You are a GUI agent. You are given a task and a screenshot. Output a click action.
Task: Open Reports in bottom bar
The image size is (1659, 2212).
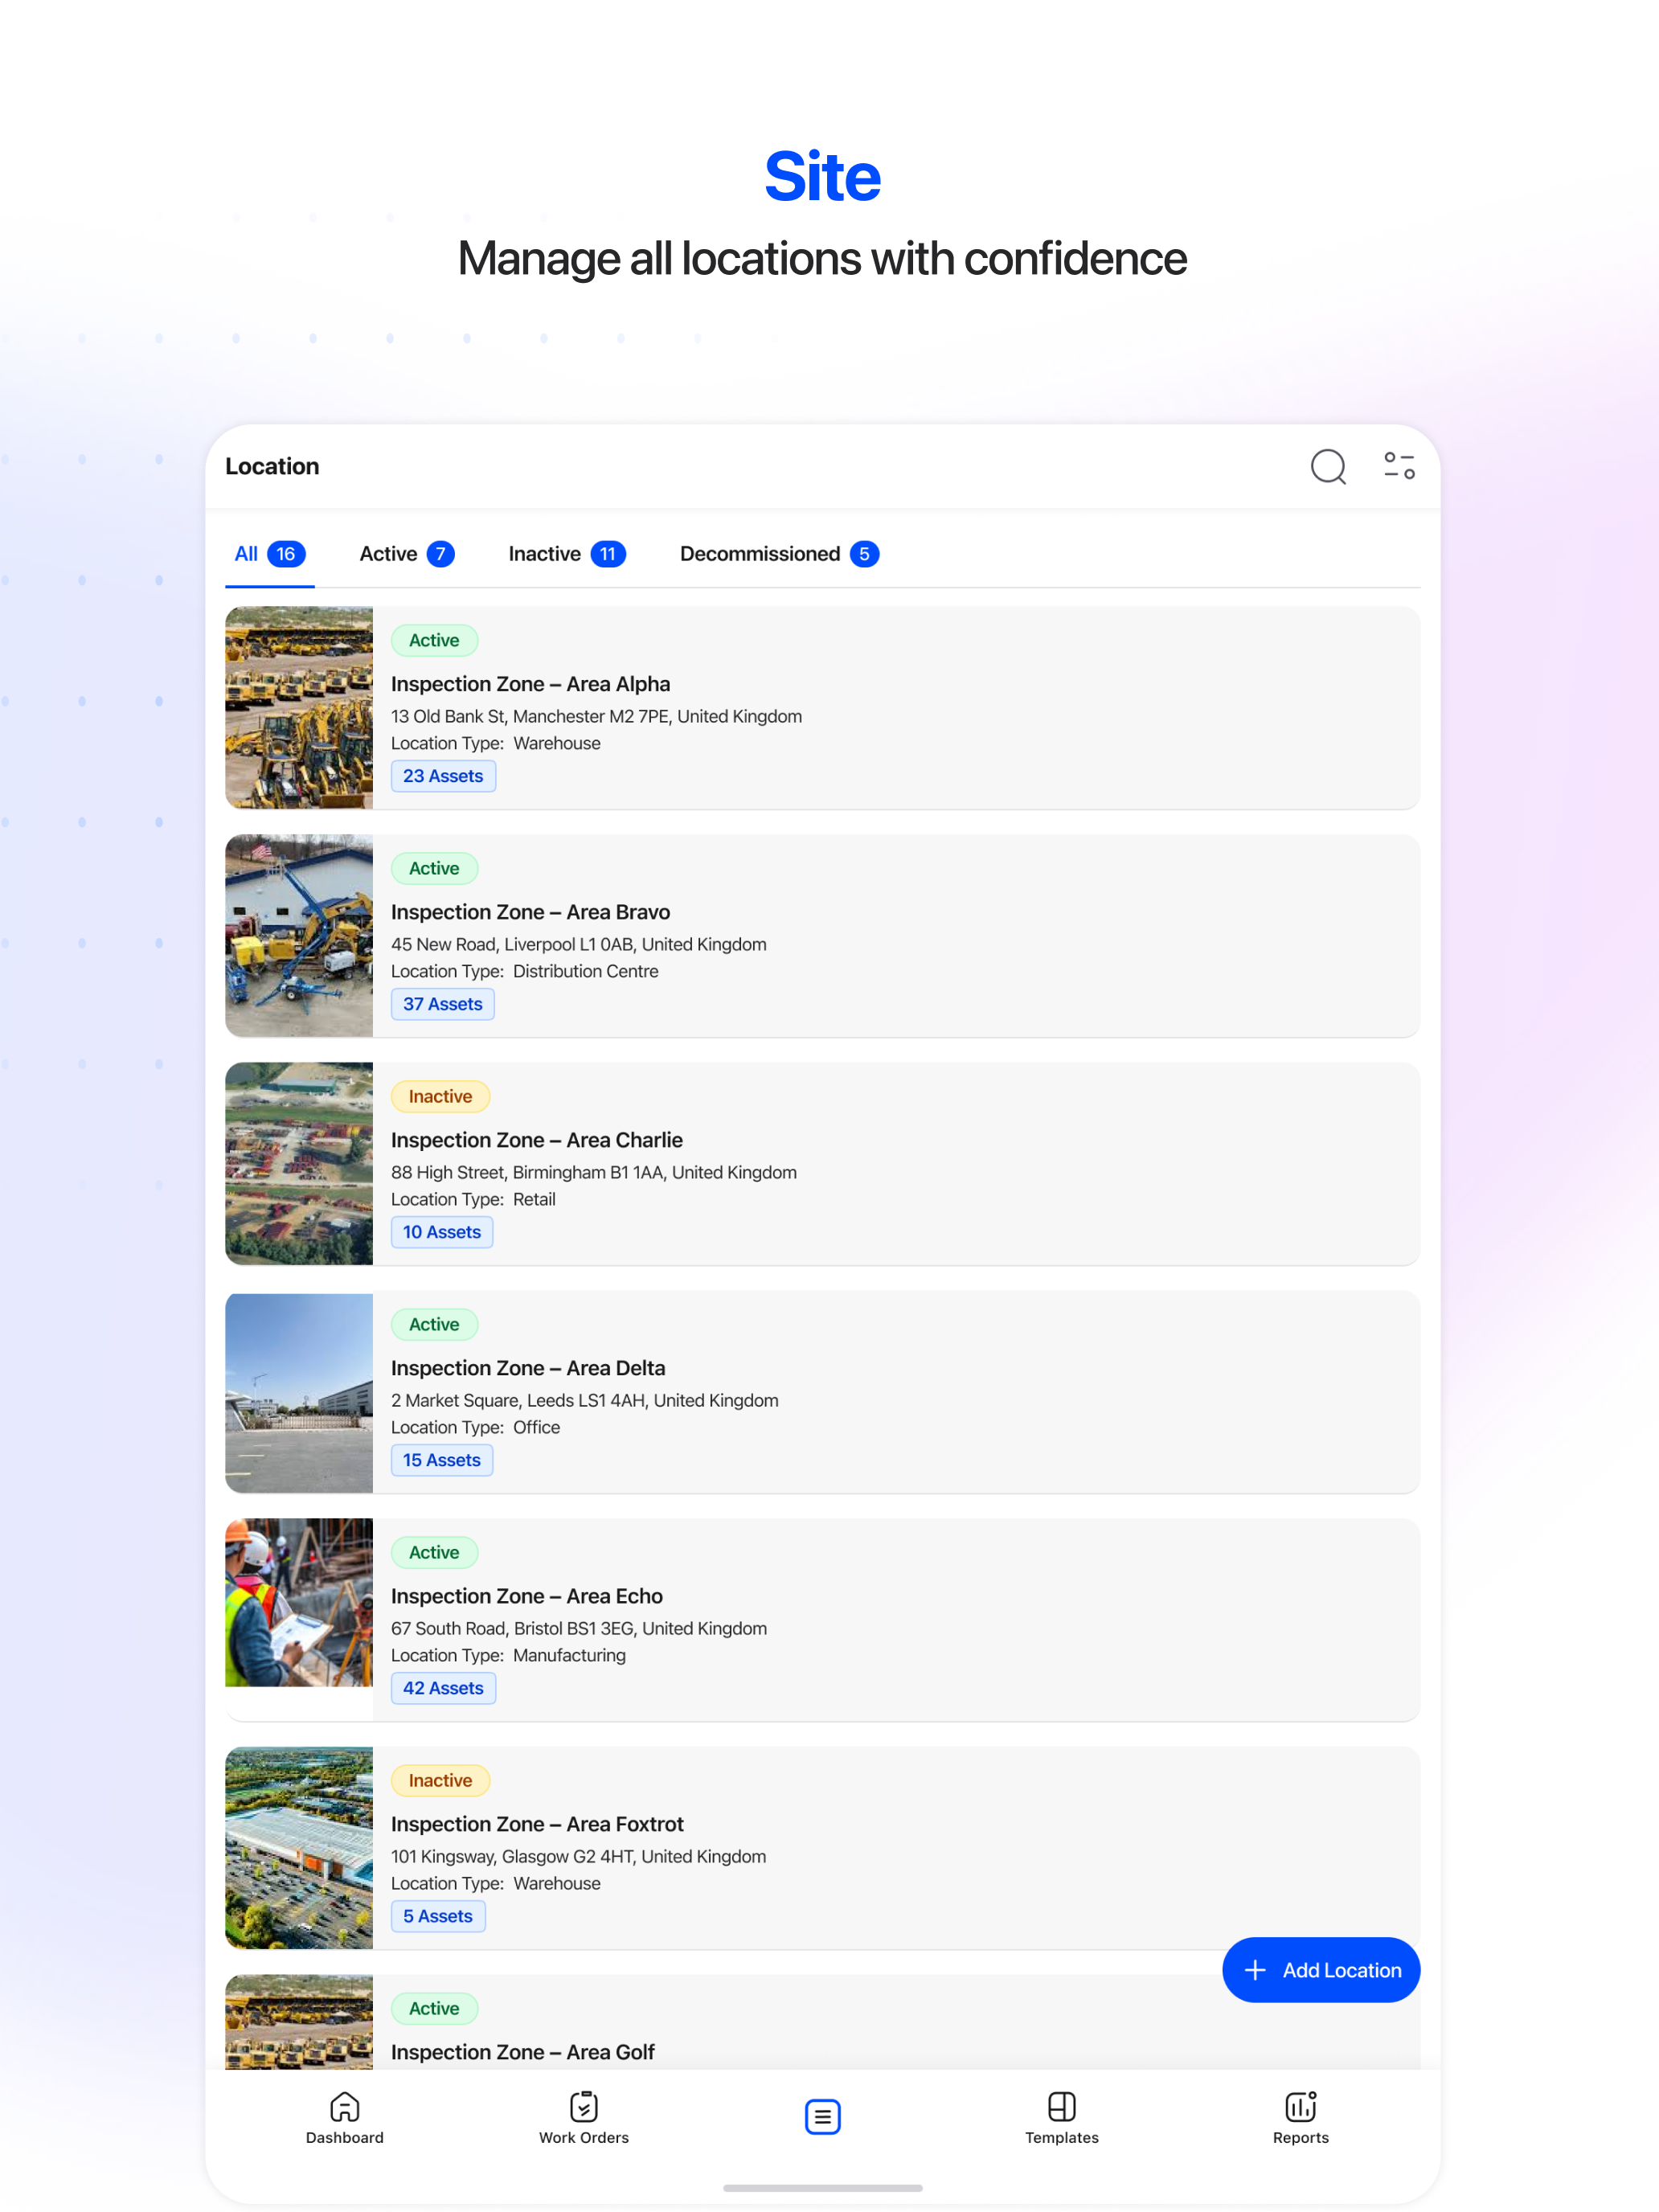[1300, 2117]
